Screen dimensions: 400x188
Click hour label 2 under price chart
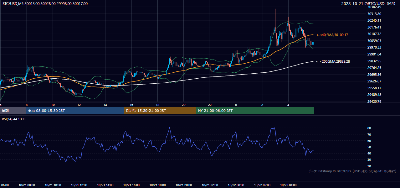pos(262,105)
